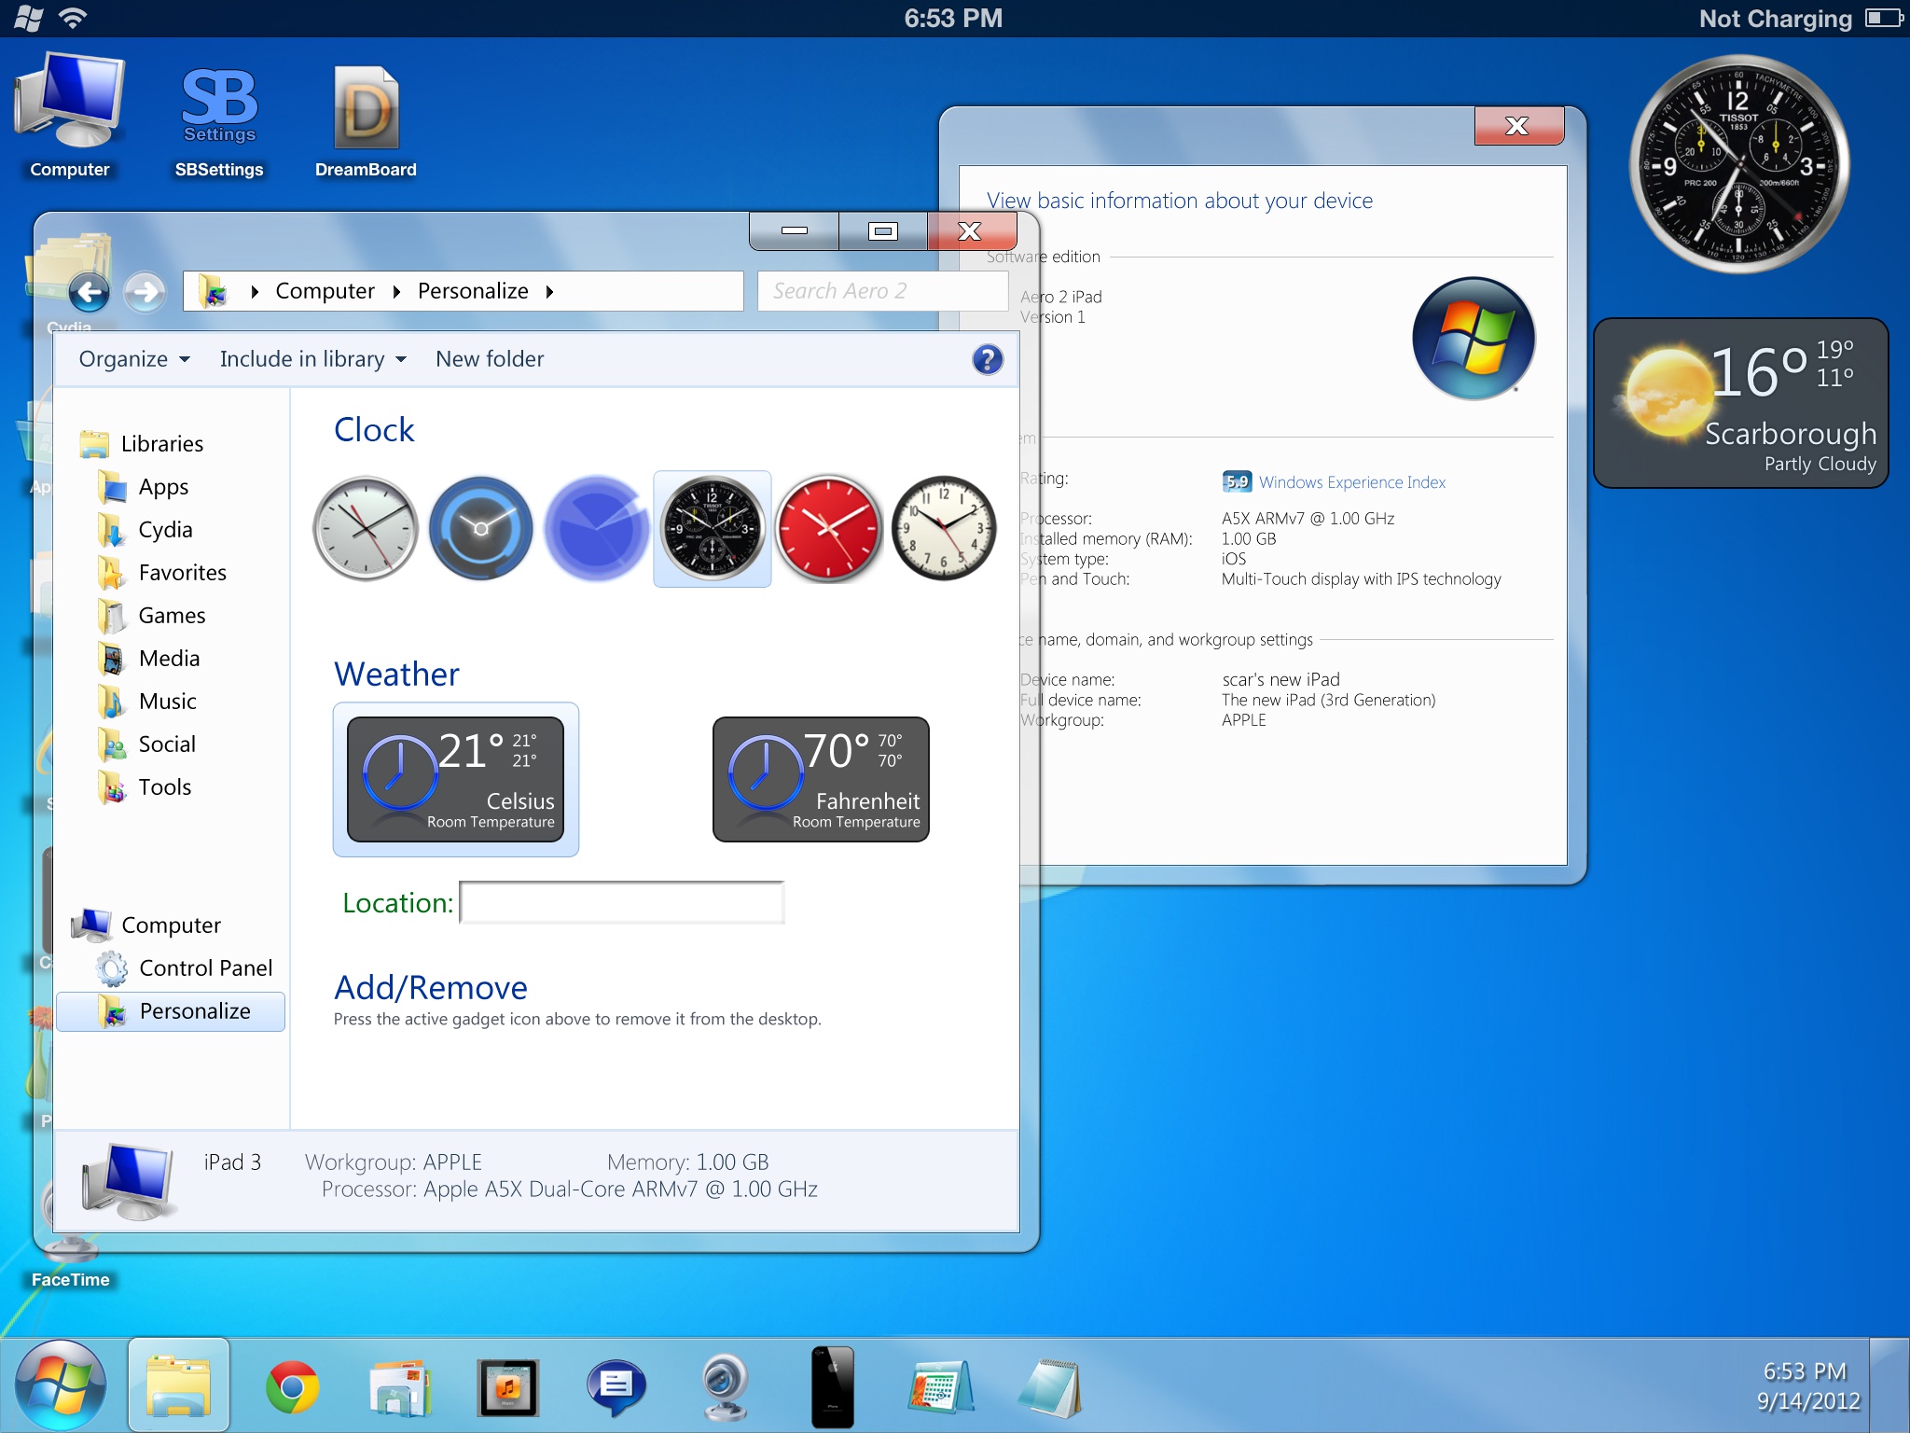Select the Celsius weather gadget

[x=456, y=779]
